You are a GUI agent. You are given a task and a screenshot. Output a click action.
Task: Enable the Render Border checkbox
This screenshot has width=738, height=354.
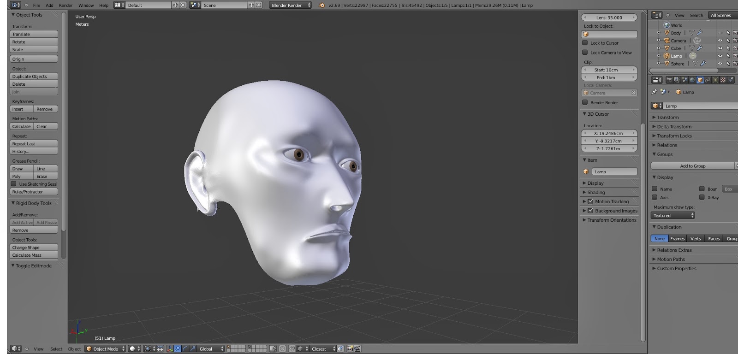(x=585, y=102)
